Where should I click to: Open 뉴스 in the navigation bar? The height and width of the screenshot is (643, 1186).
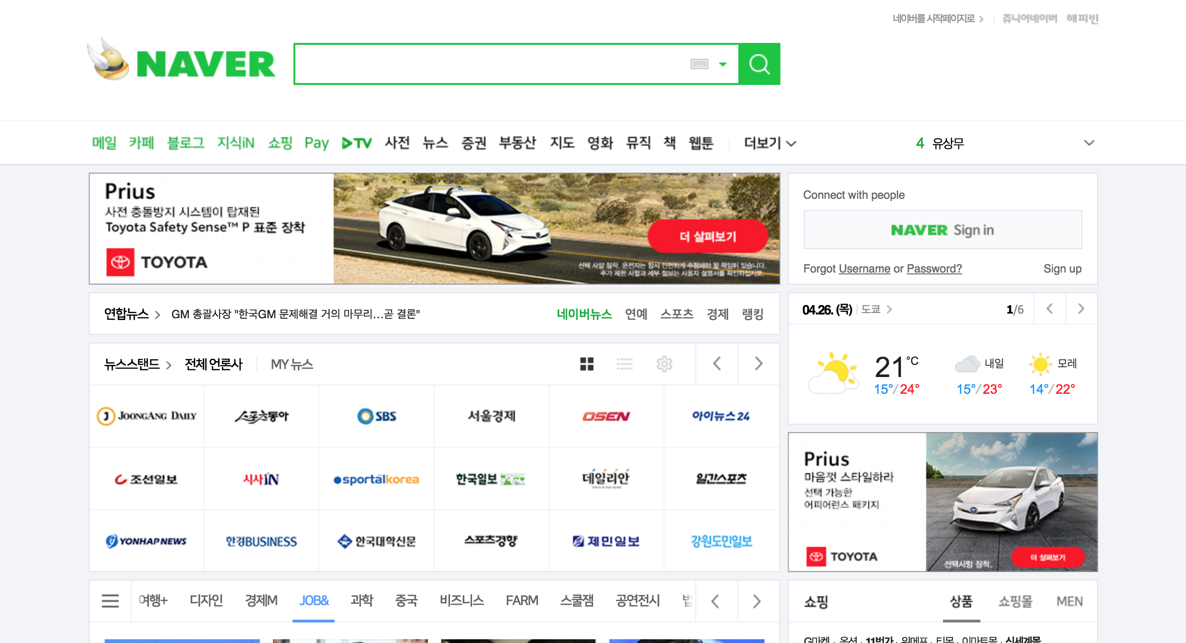coord(435,143)
